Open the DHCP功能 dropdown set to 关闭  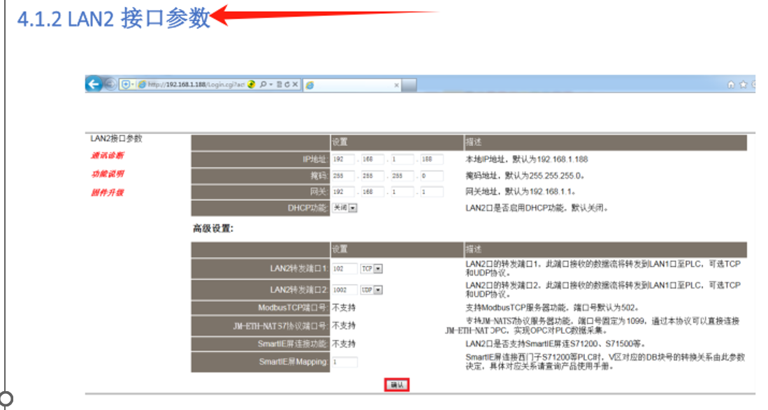[x=345, y=208]
